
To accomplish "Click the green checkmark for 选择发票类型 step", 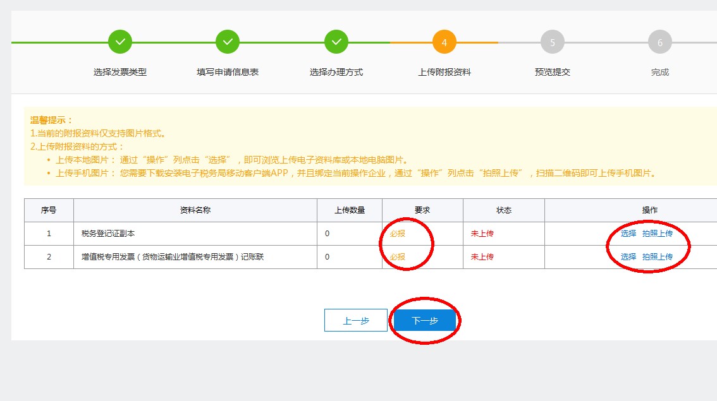I will pyautogui.click(x=120, y=42).
